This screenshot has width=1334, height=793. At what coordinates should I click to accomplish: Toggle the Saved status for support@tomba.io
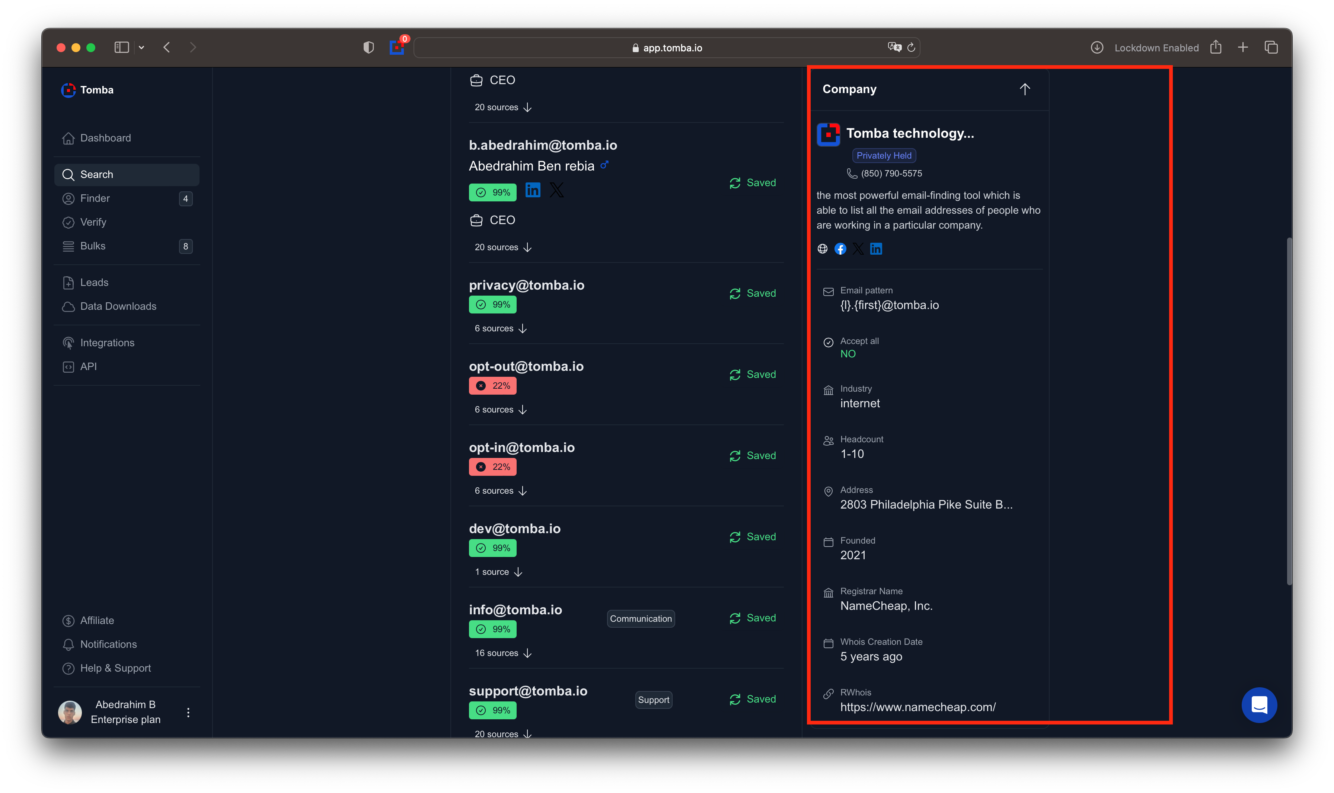click(x=752, y=699)
